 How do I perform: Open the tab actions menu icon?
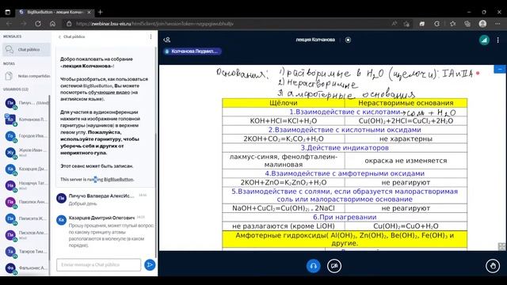[8, 12]
